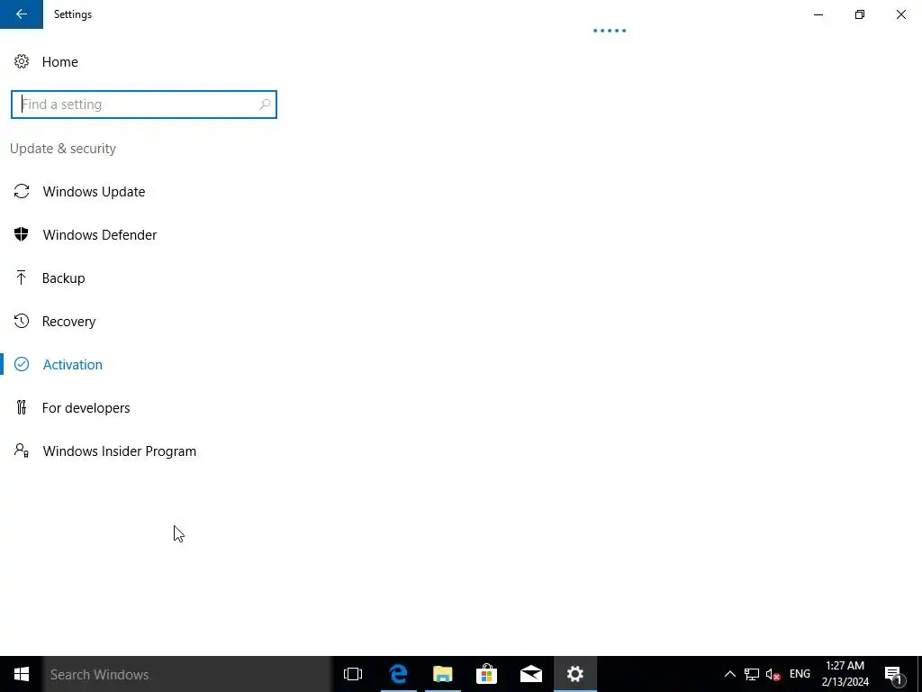Launch Microsoft Edge from taskbar
922x692 pixels.
tap(398, 674)
